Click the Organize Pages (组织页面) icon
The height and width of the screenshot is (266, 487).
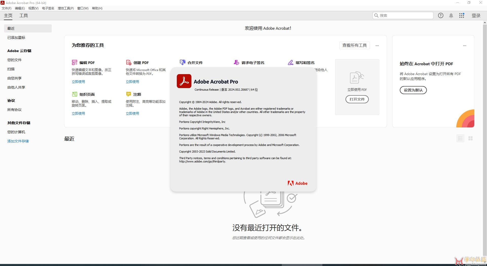click(74, 94)
